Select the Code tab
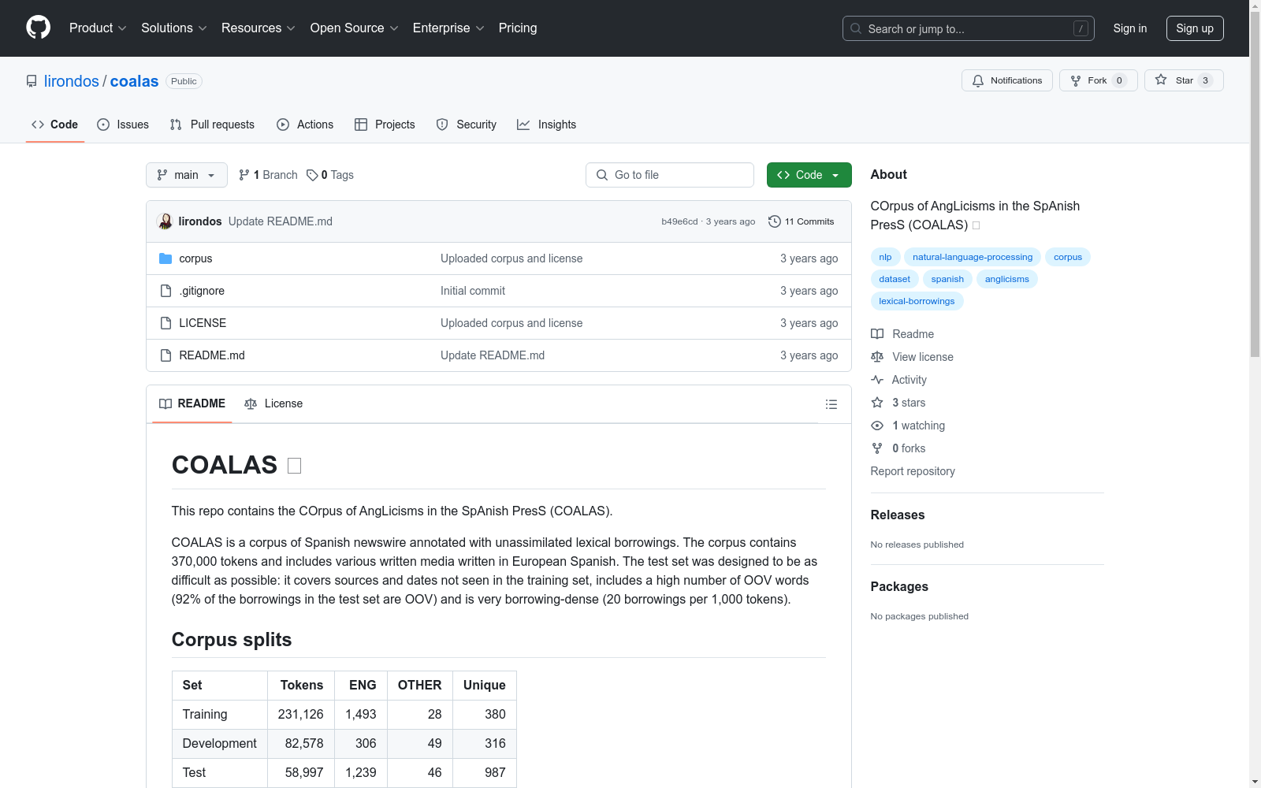The height and width of the screenshot is (788, 1261). point(55,125)
